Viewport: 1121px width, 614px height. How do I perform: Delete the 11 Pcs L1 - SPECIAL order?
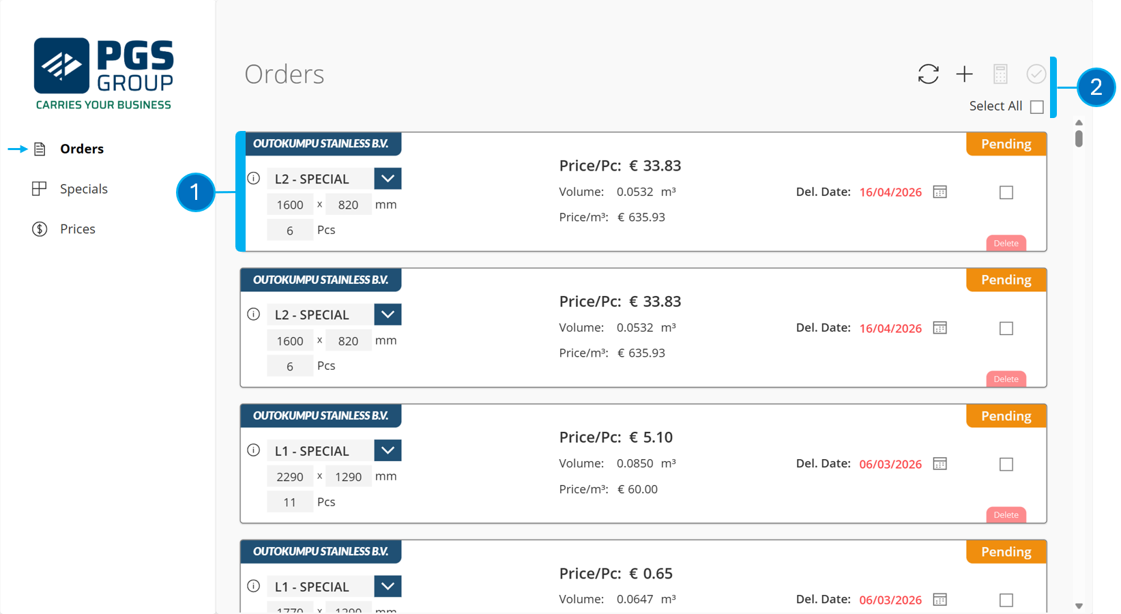(1006, 514)
